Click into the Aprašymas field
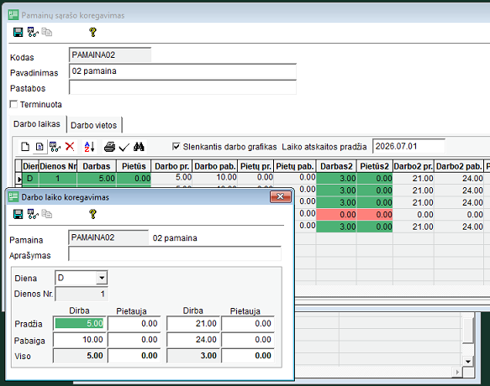This screenshot has height=386, width=490. pos(175,254)
